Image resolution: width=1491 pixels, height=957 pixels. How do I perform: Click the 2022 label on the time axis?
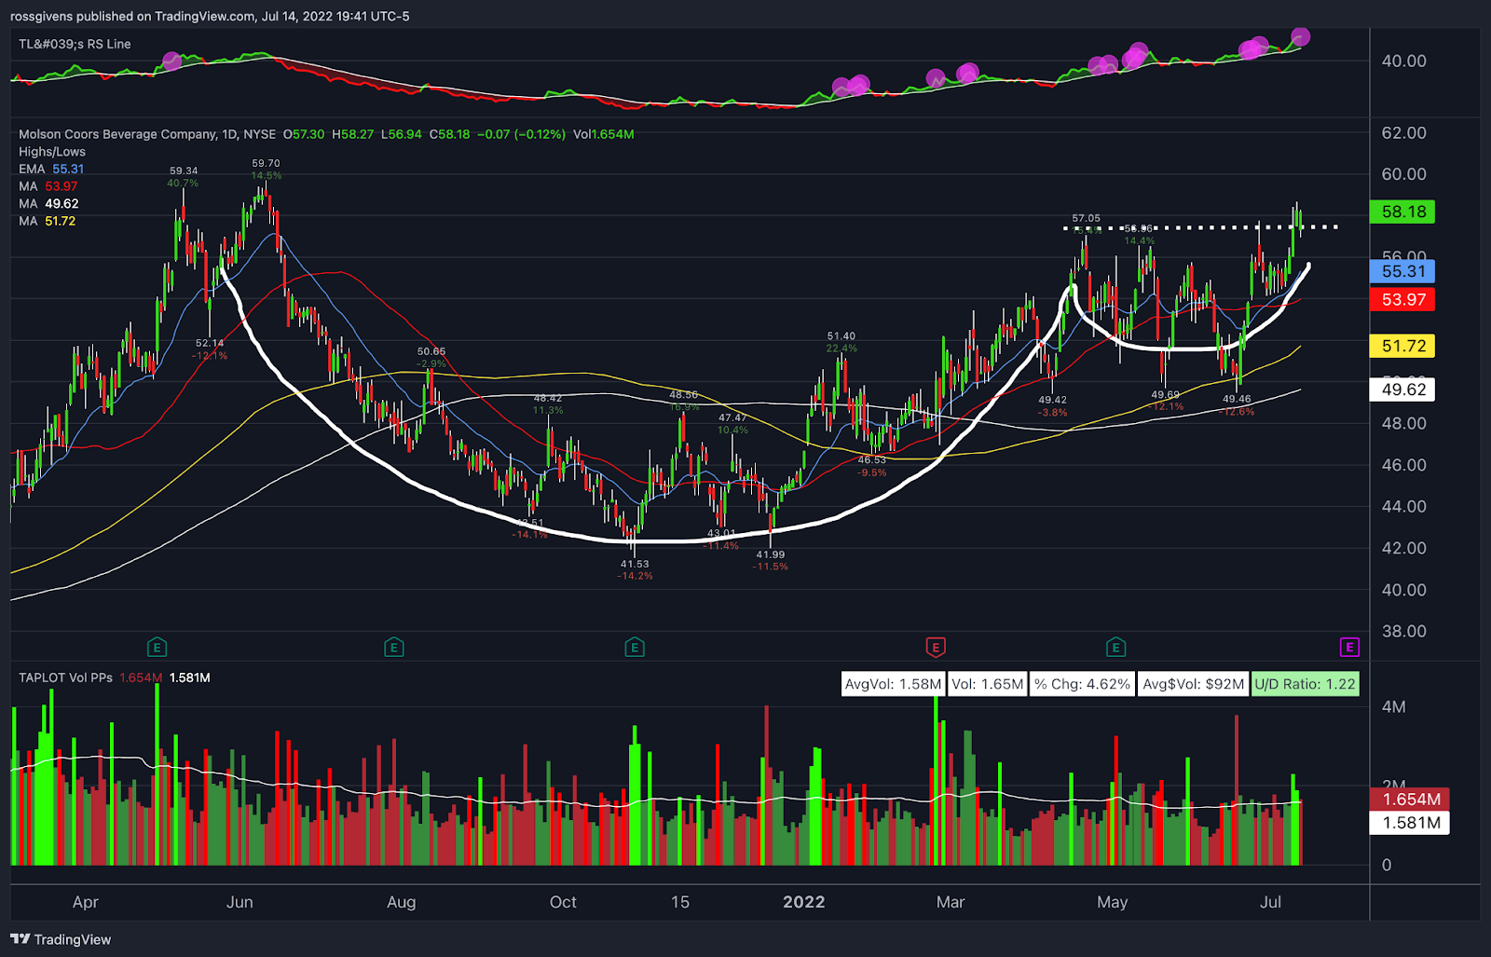tap(803, 902)
